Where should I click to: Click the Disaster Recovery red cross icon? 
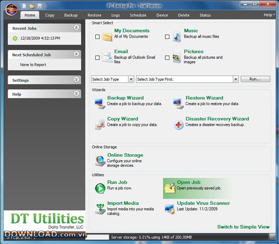[x=179, y=125]
